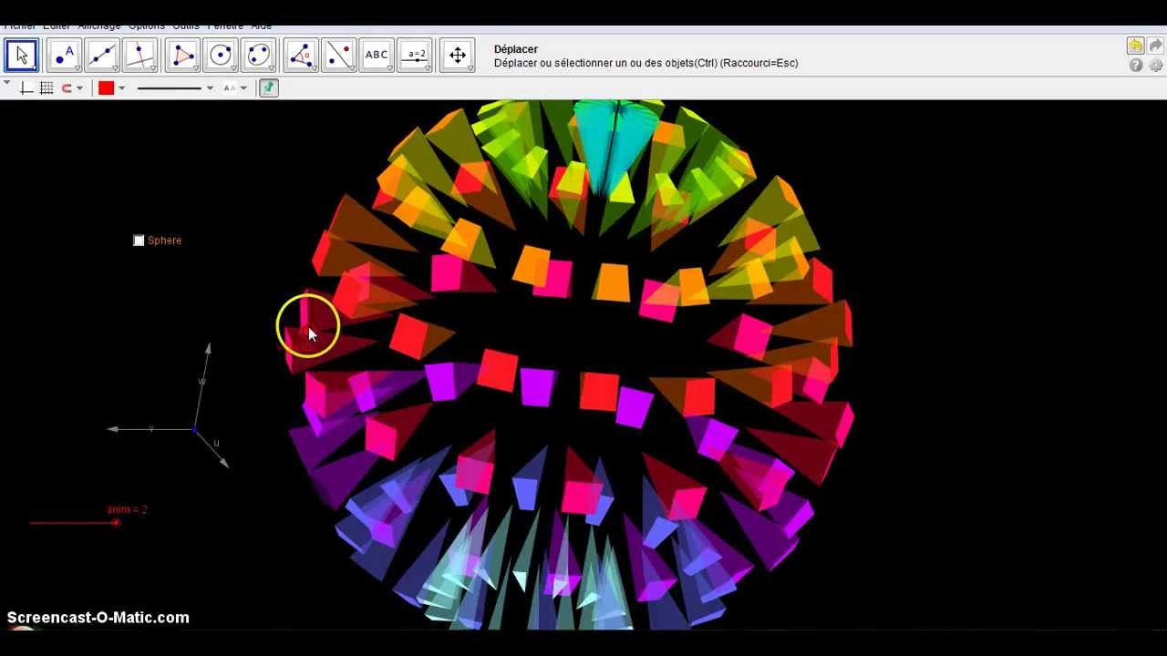Open the Outils menu
This screenshot has height=656, width=1167.
186,26
